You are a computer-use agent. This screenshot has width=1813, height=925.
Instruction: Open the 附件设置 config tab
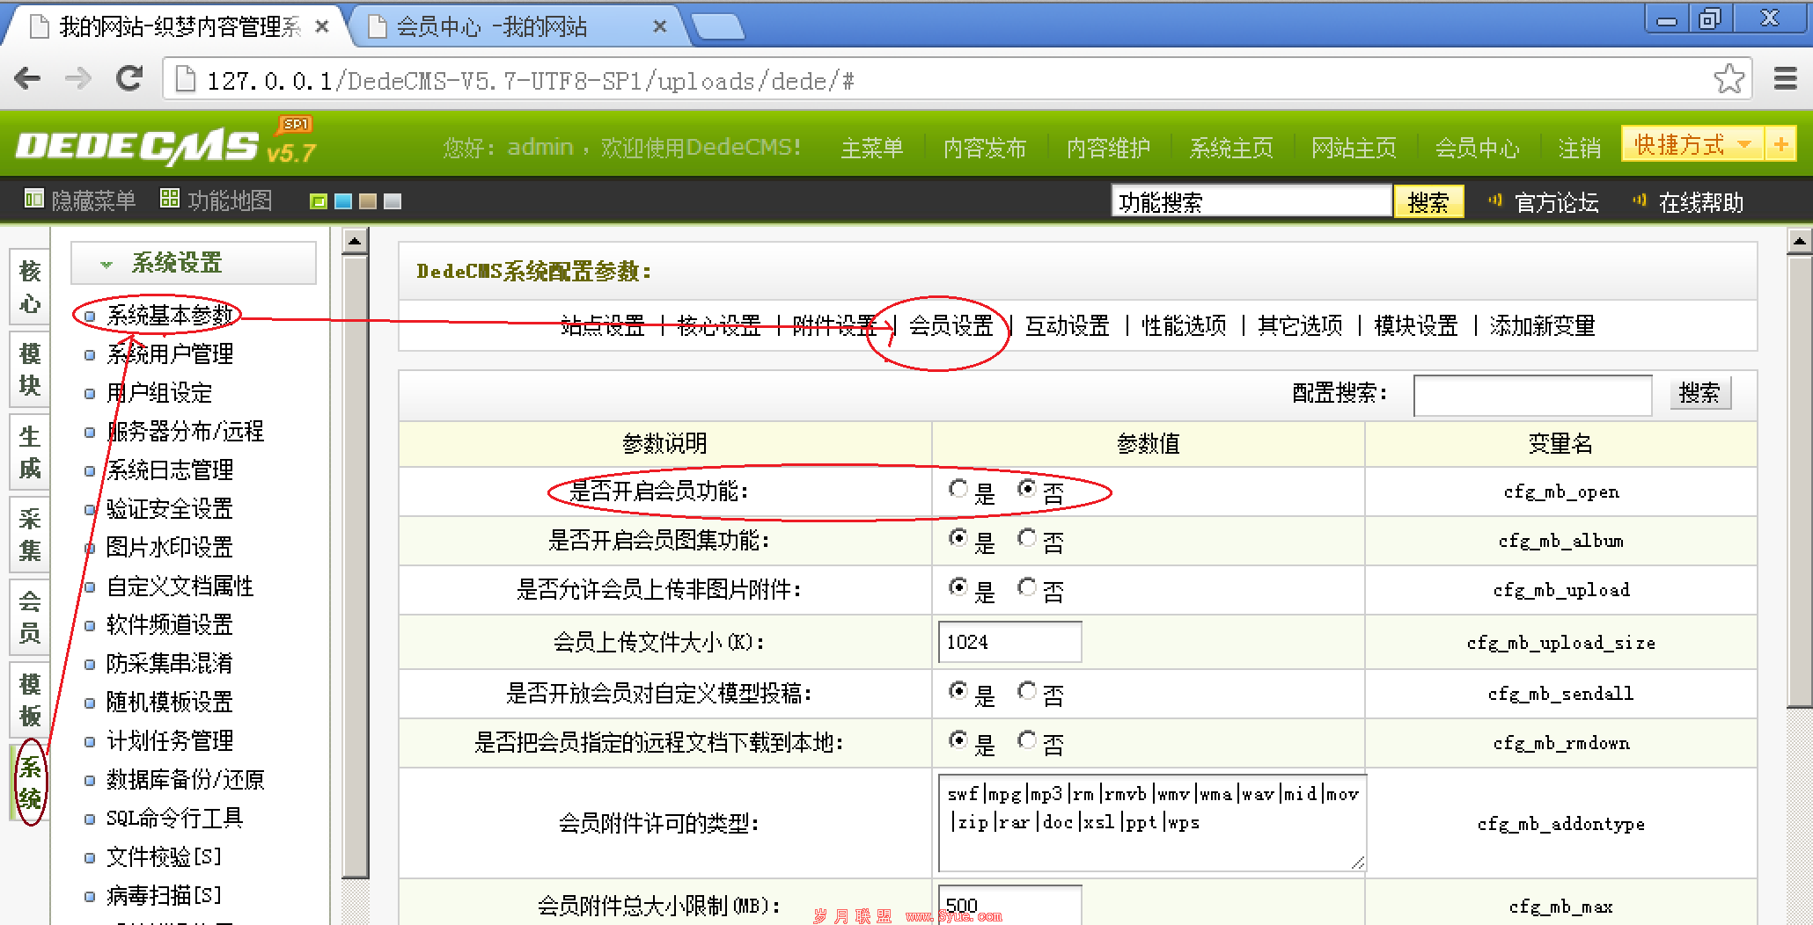pyautogui.click(x=834, y=325)
